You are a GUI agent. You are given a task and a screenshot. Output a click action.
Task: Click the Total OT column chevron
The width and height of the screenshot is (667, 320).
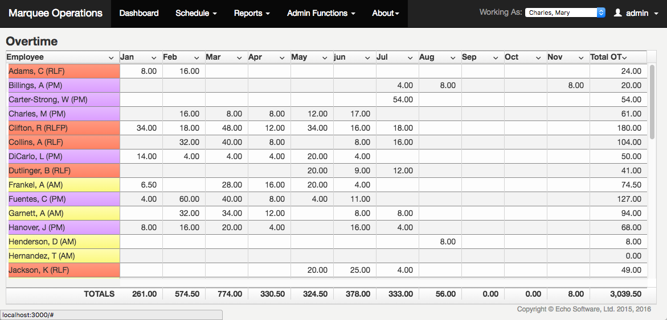pos(624,57)
